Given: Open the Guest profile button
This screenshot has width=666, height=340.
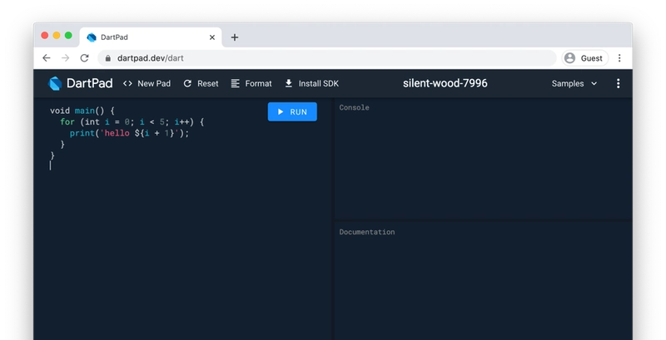Looking at the screenshot, I should coord(585,58).
